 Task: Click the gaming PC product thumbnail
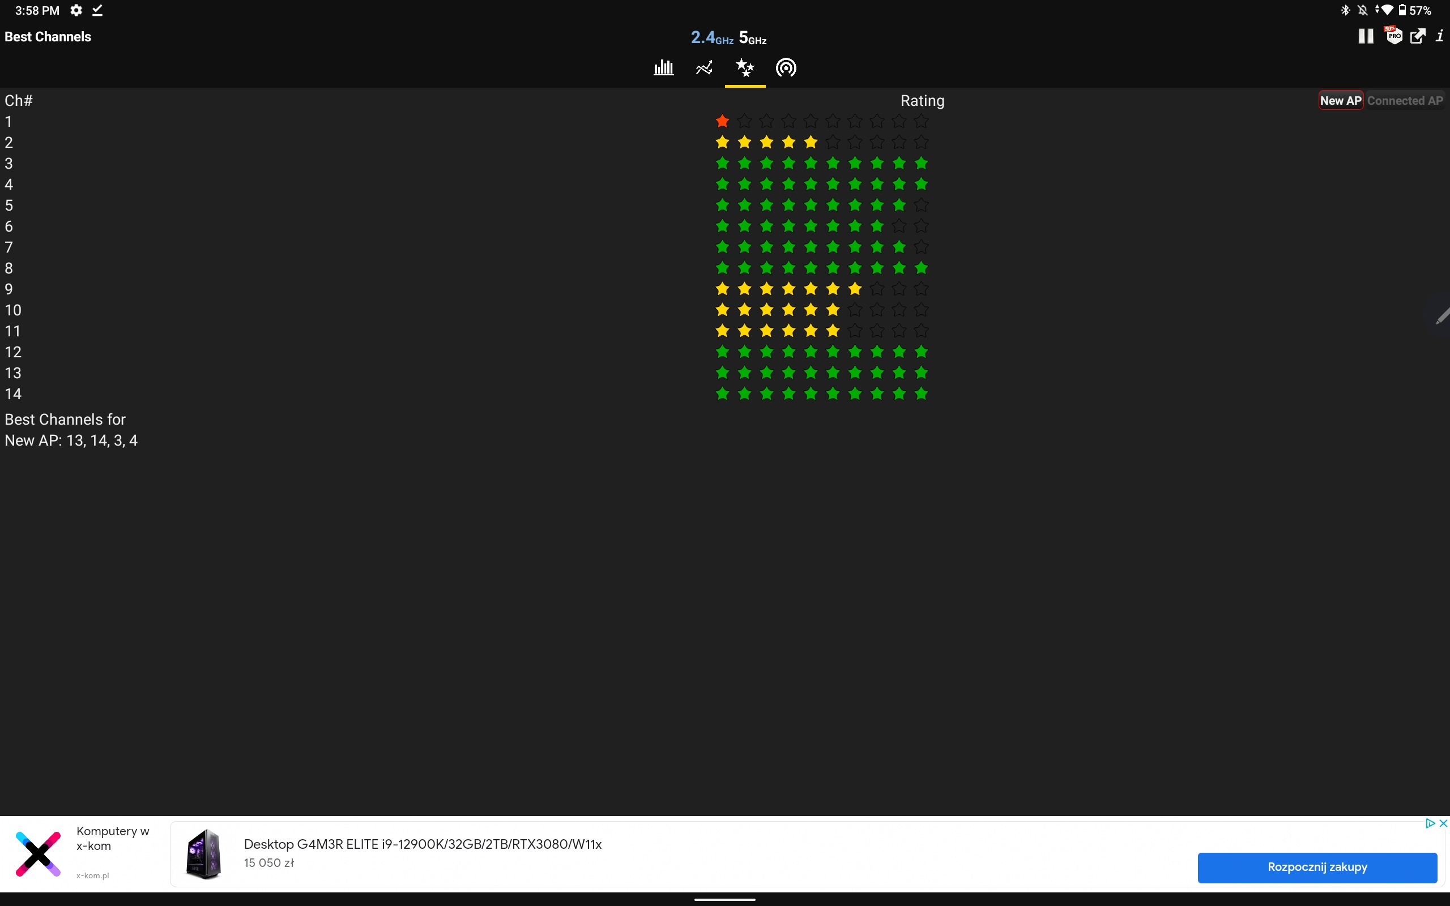coord(204,854)
